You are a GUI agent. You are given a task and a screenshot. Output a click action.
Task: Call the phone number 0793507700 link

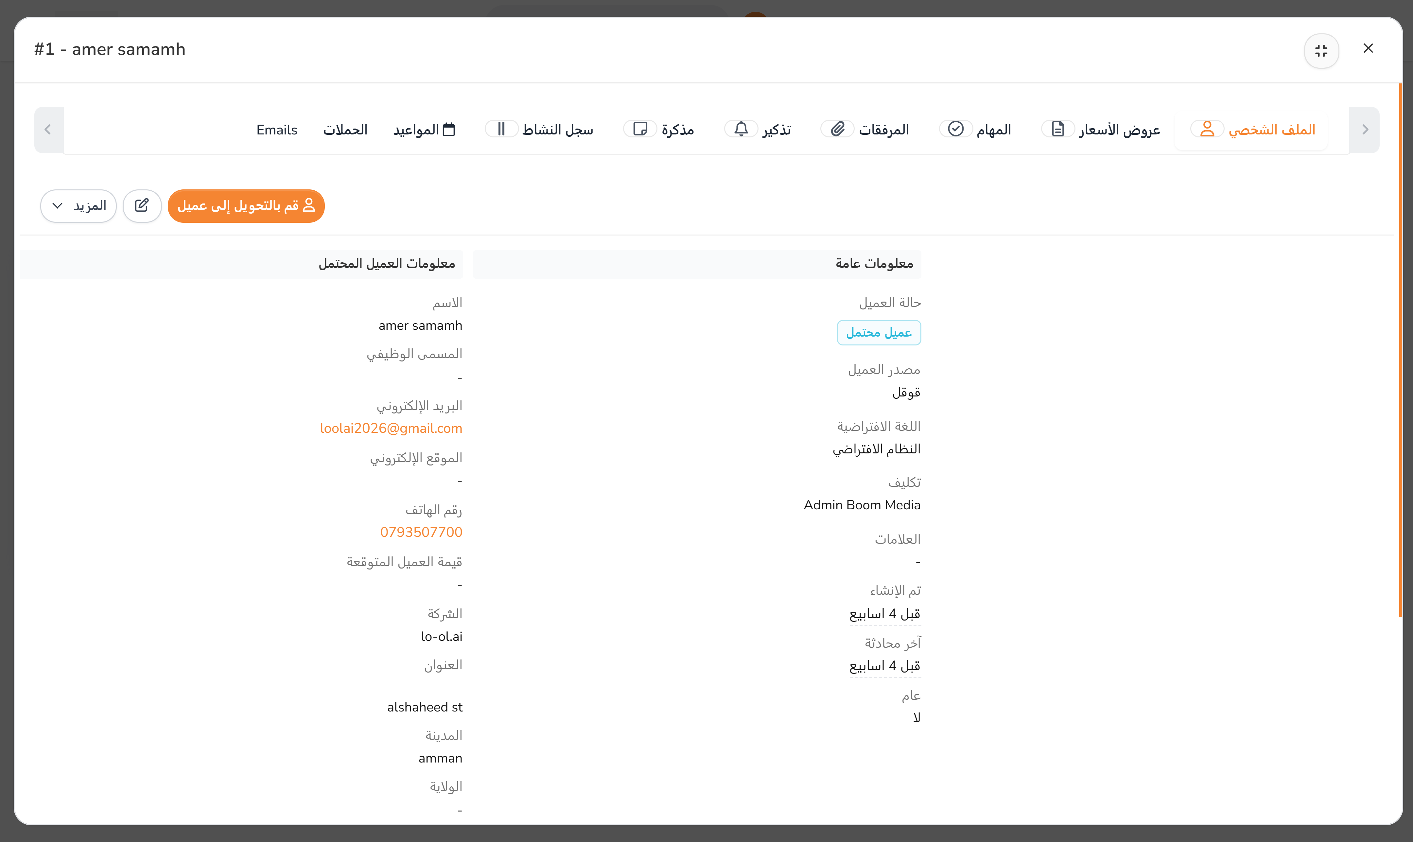coord(422,532)
